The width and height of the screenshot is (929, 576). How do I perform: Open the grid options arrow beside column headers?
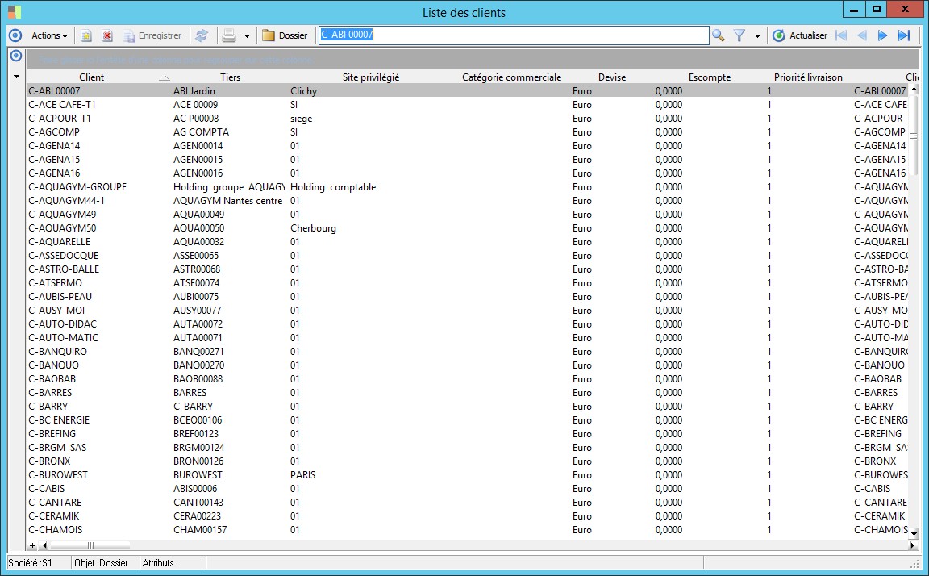coord(15,77)
